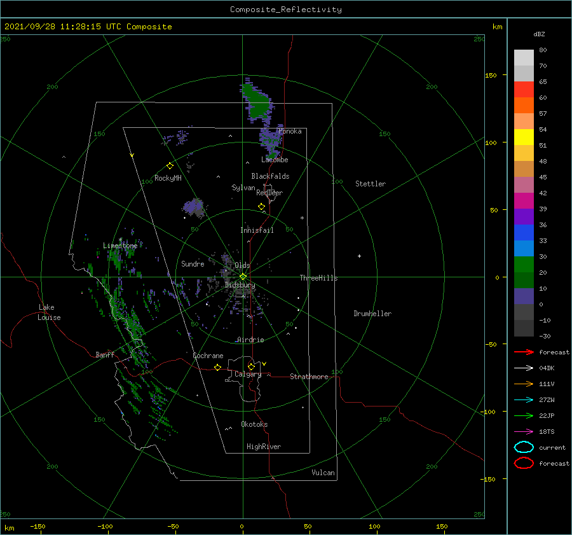
Task: Click the red 65 dBZ color swatch
Action: (x=524, y=90)
